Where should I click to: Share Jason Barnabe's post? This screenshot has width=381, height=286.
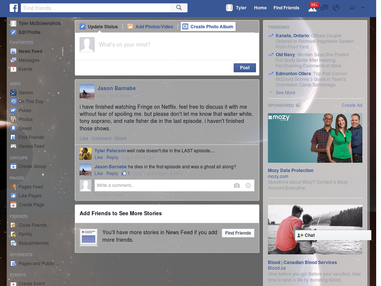[x=121, y=139]
